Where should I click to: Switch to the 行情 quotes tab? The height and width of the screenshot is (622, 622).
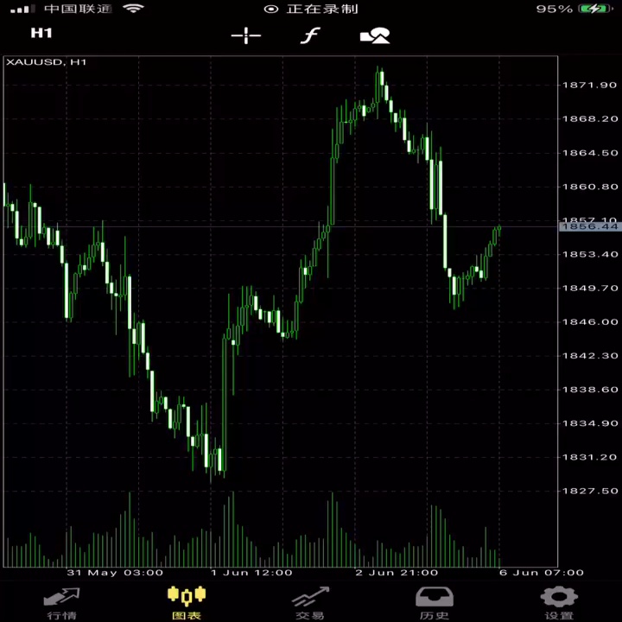[x=62, y=604]
